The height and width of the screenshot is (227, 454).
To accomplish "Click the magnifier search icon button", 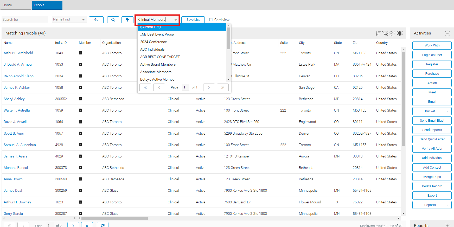I will [x=113, y=20].
